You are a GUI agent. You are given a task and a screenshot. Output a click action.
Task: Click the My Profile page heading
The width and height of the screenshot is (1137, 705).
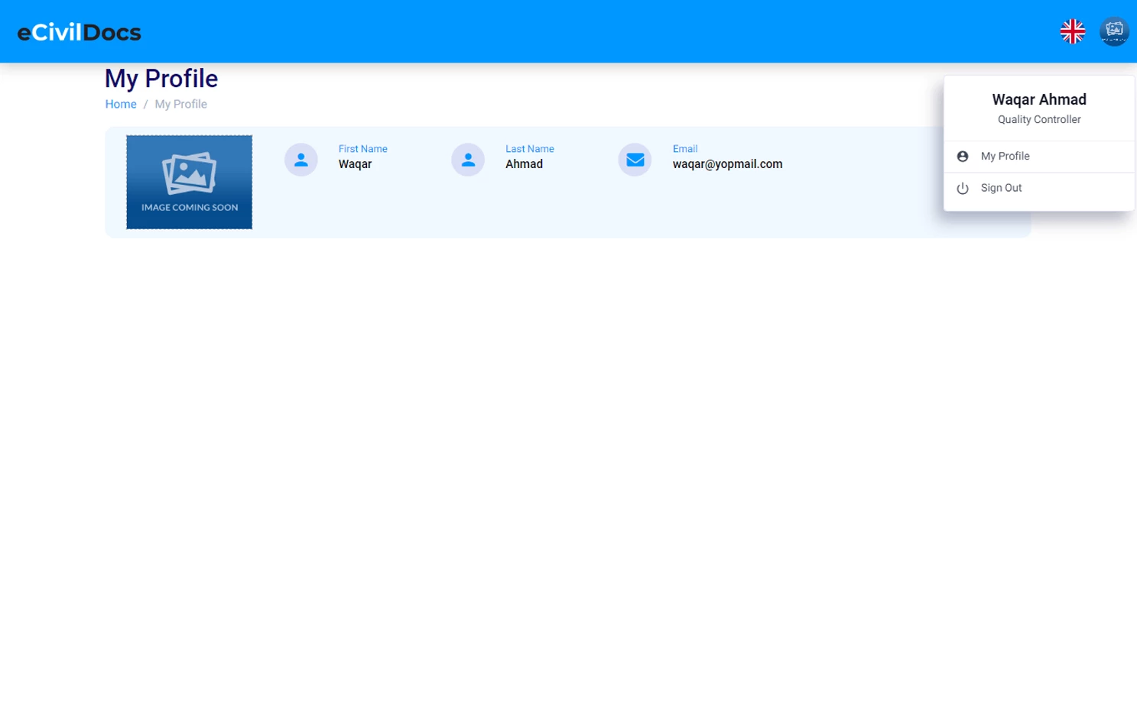click(x=161, y=78)
